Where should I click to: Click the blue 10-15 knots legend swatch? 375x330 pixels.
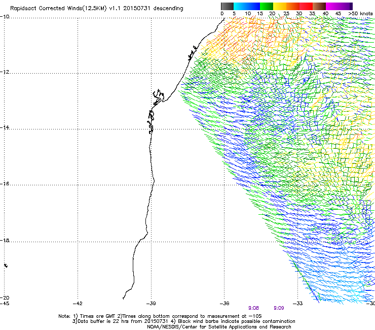[253, 6]
